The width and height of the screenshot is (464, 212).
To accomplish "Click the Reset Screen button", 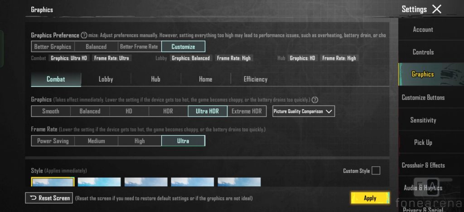I will (49, 198).
